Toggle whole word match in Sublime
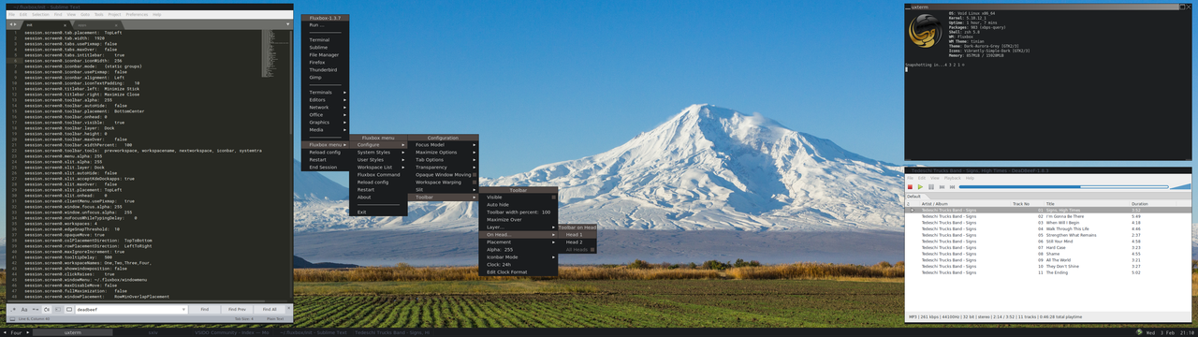 point(36,309)
